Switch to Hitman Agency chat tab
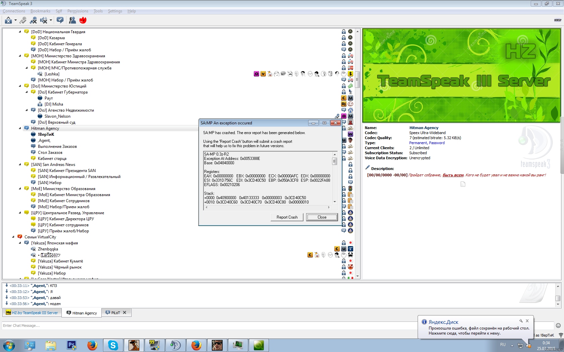The width and height of the screenshot is (564, 352). tap(82, 313)
